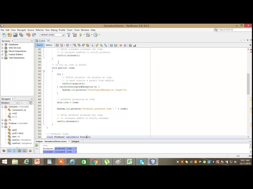Click the Build Project hammer icon
The height and width of the screenshot is (189, 253).
point(69,35)
